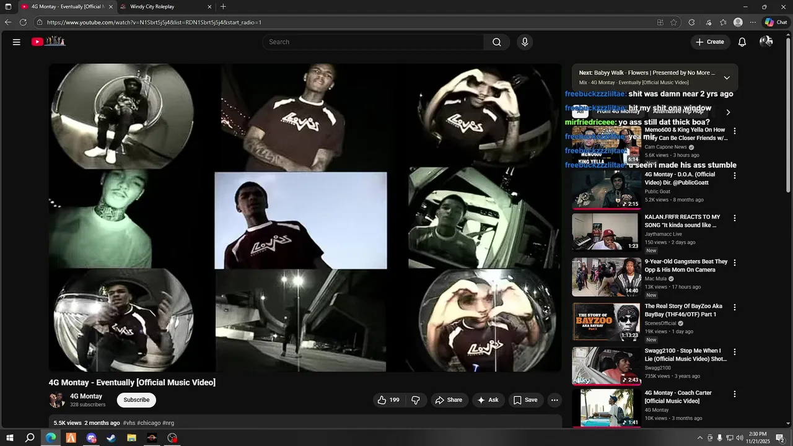
Task: Click the search magnifier button
Action: (497, 42)
